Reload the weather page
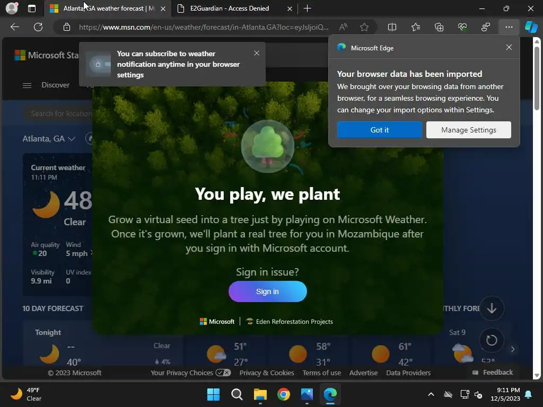Image resolution: width=543 pixels, height=407 pixels. coord(38,27)
